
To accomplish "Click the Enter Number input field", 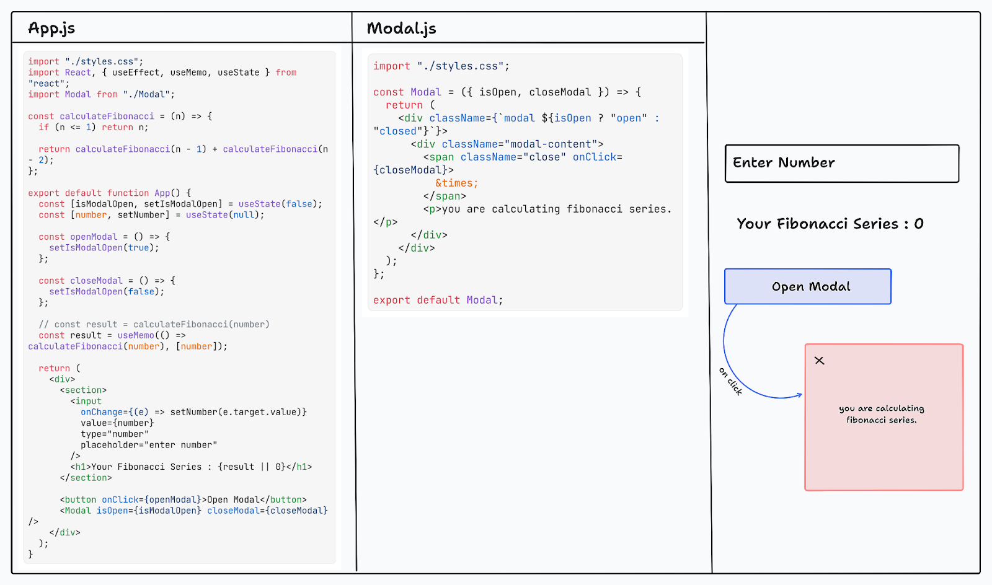I will [842, 164].
